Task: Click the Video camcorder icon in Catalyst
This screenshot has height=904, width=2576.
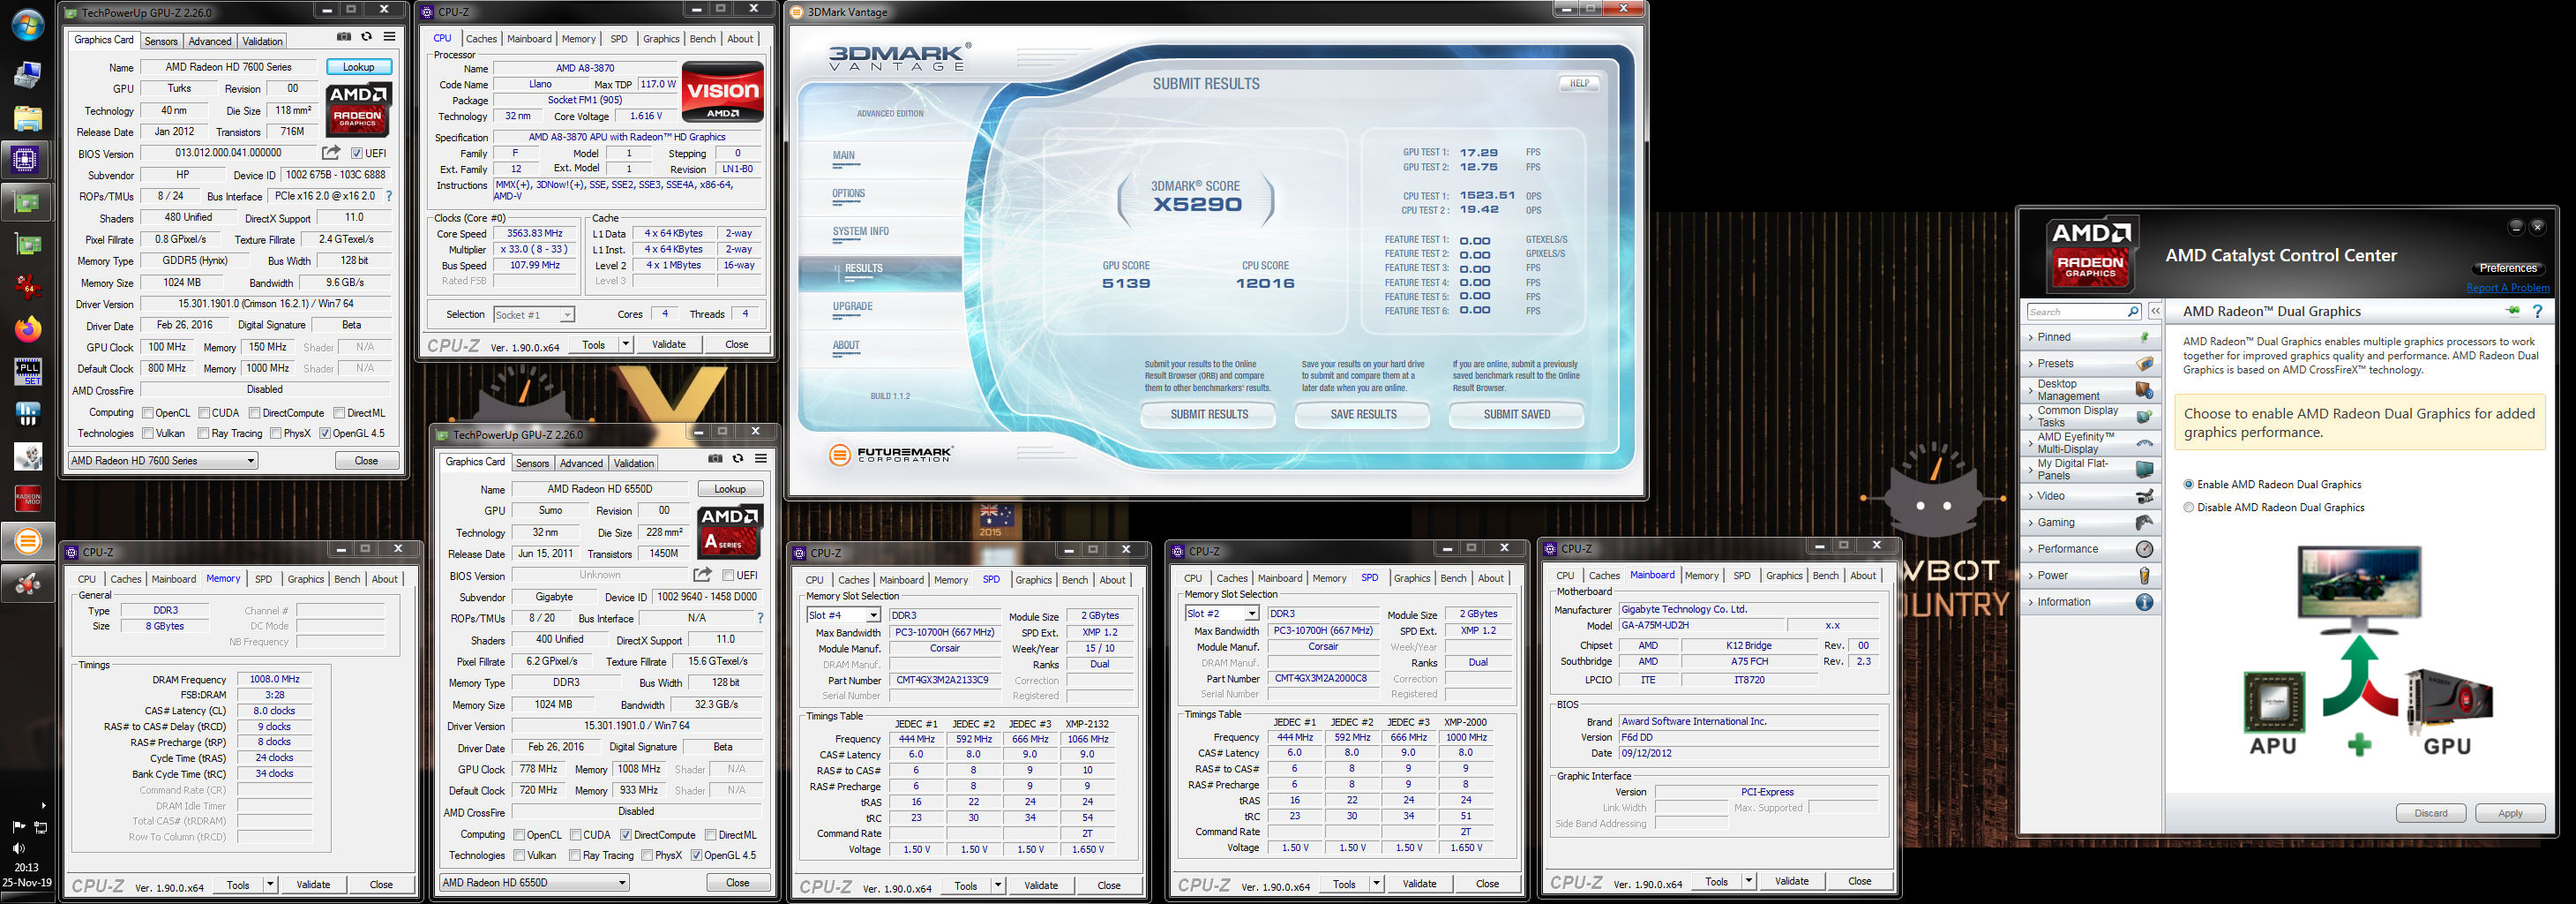Action: click(x=2144, y=495)
